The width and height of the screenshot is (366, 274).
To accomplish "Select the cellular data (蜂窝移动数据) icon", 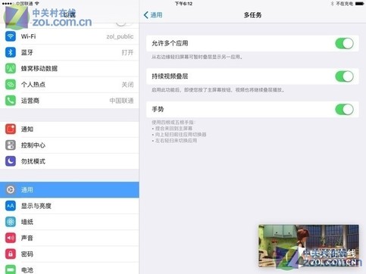I will [11, 68].
